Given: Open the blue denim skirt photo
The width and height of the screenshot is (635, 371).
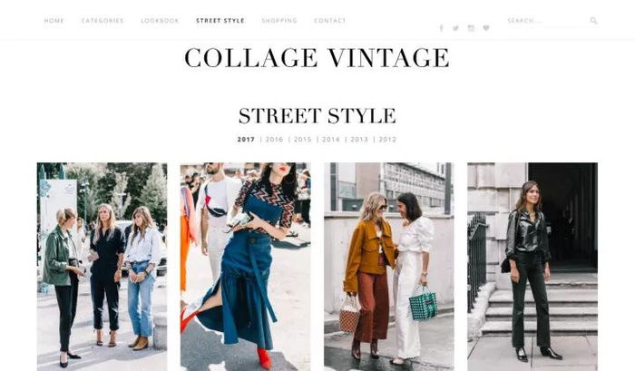Looking at the screenshot, I should tap(246, 267).
